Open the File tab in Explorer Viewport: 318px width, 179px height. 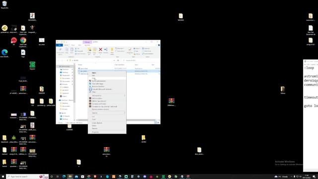[x=60, y=45]
